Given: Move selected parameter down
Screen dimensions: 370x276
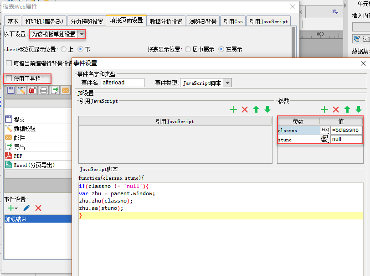Looking at the screenshot, I should (359, 109).
